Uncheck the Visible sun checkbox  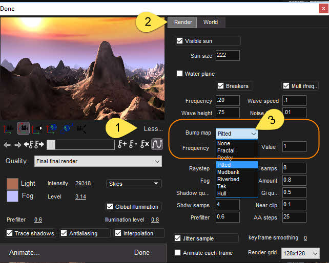(180, 41)
